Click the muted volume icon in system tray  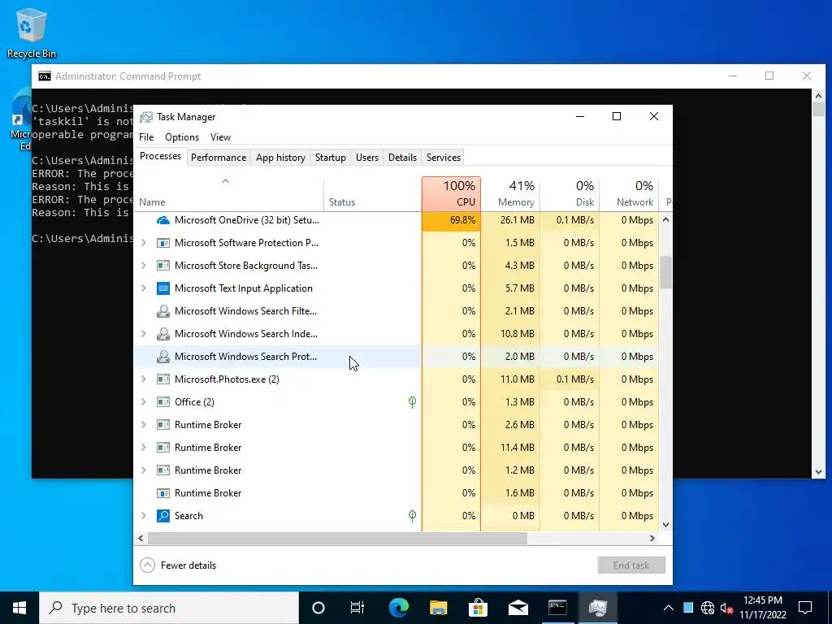(726, 608)
